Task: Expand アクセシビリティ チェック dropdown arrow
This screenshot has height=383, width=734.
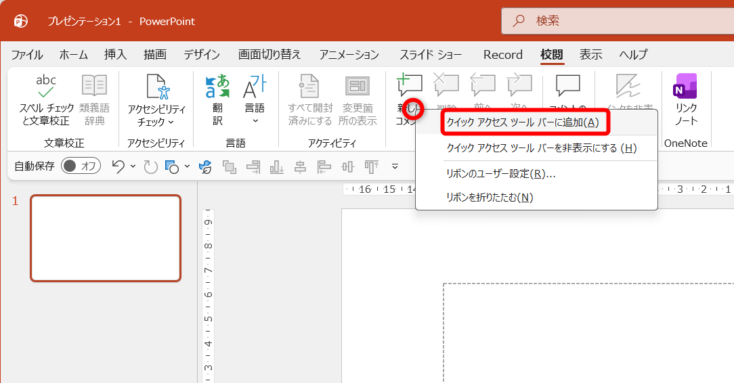Action: point(171,122)
